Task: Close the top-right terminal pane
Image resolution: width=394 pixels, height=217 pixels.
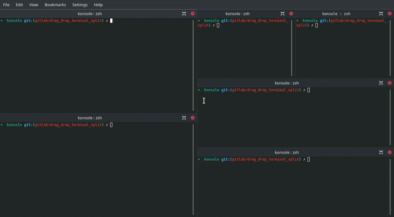Action: pyautogui.click(x=390, y=14)
